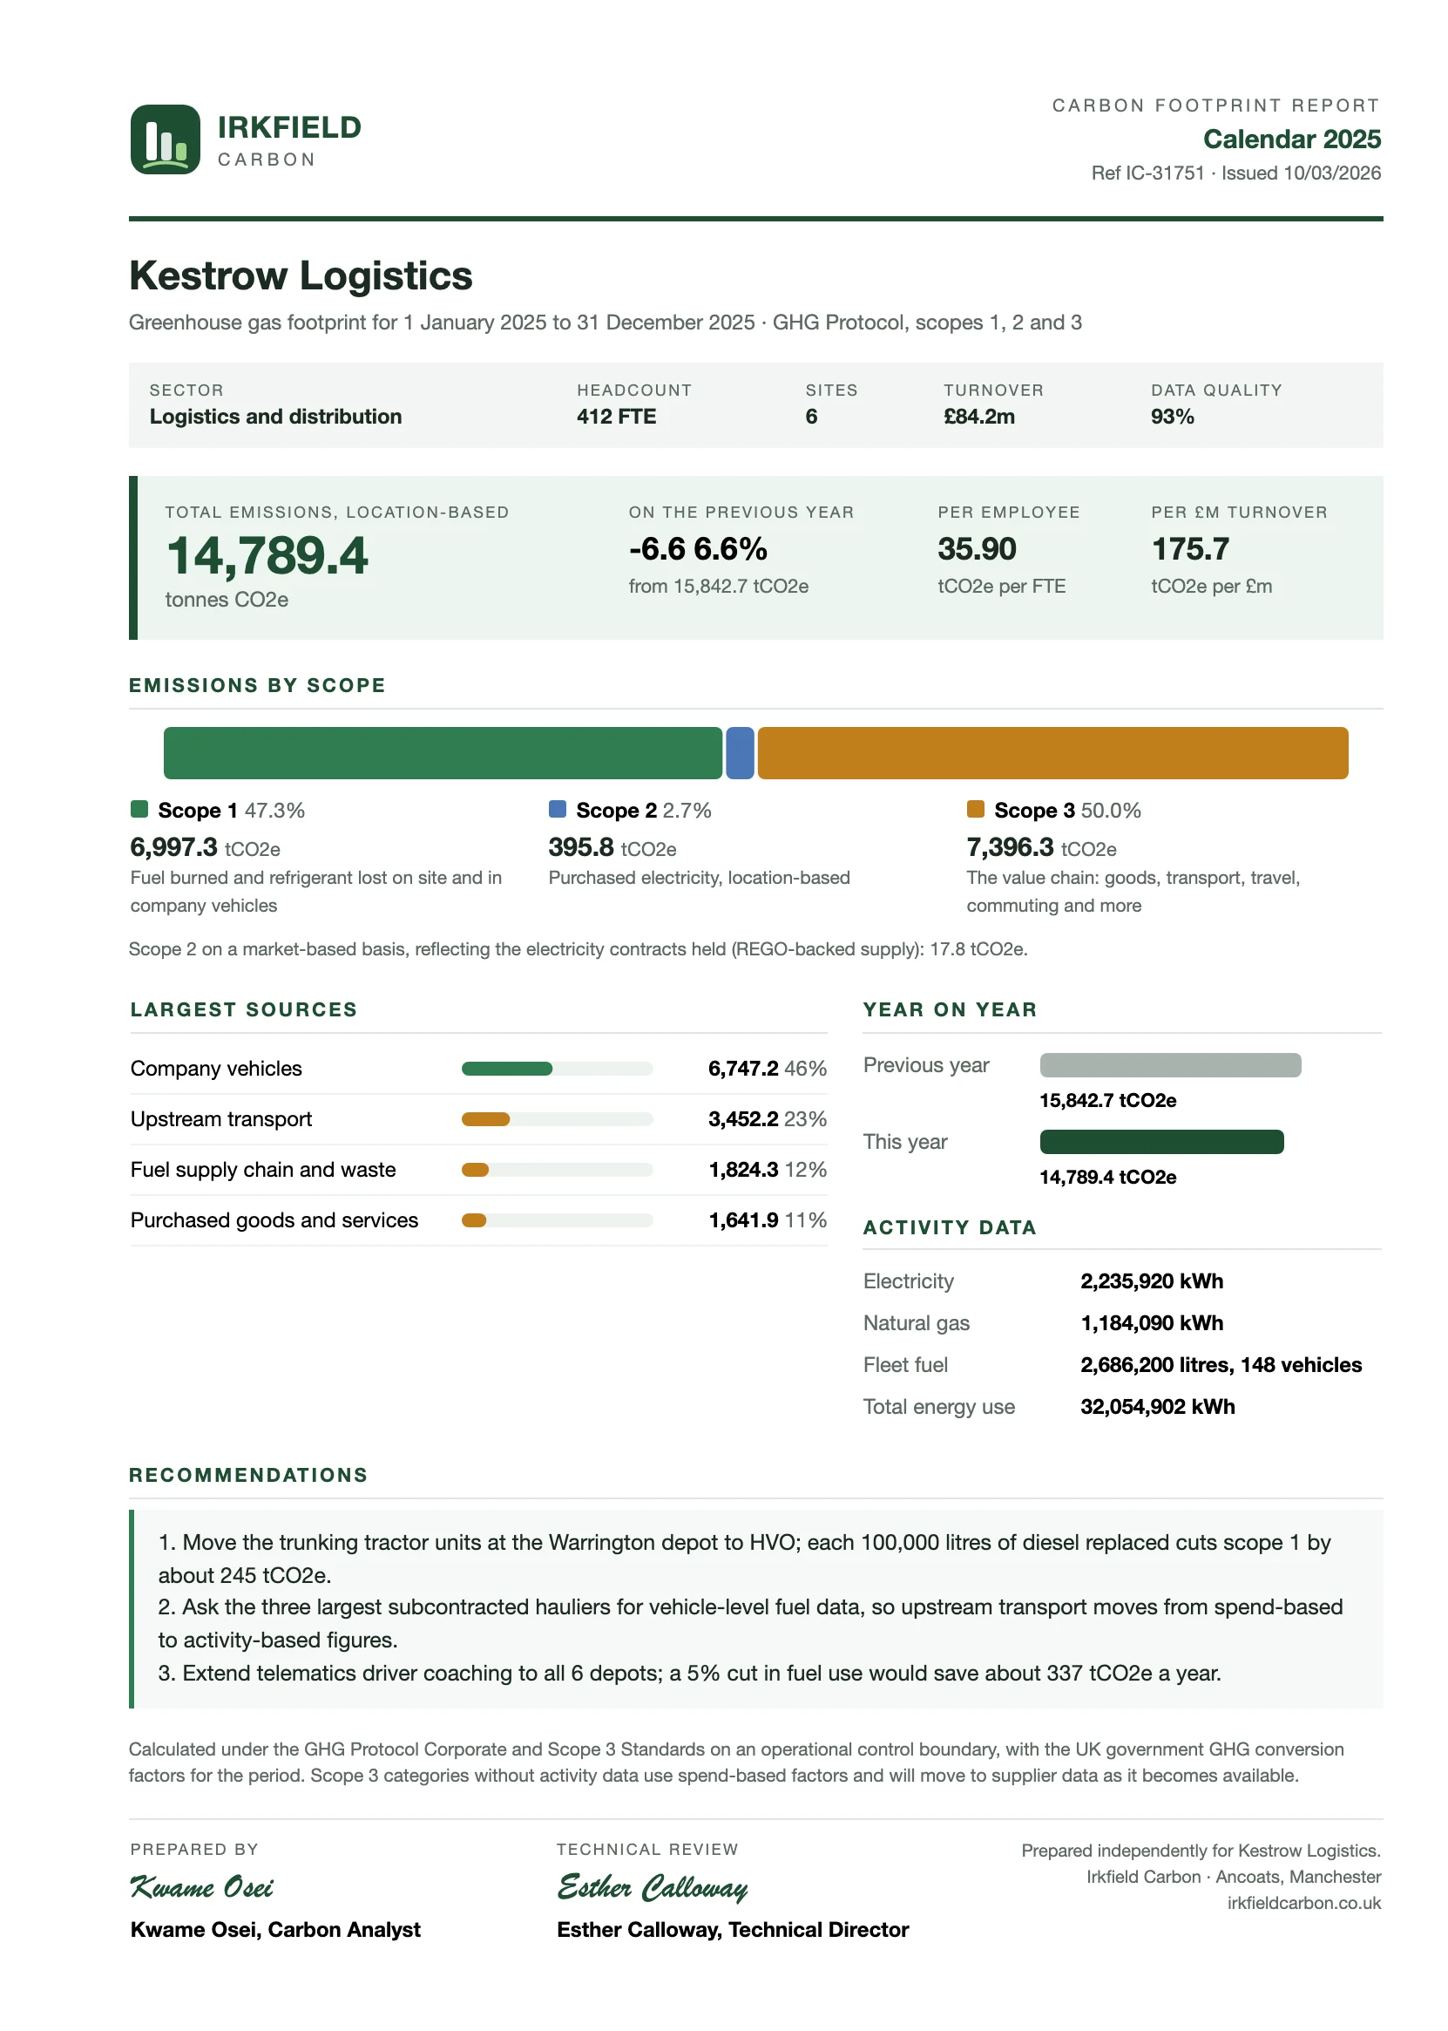Image resolution: width=1448 pixels, height=2031 pixels.
Task: Click 'Esther Calloway, Technical Director' text
Action: [x=732, y=1930]
